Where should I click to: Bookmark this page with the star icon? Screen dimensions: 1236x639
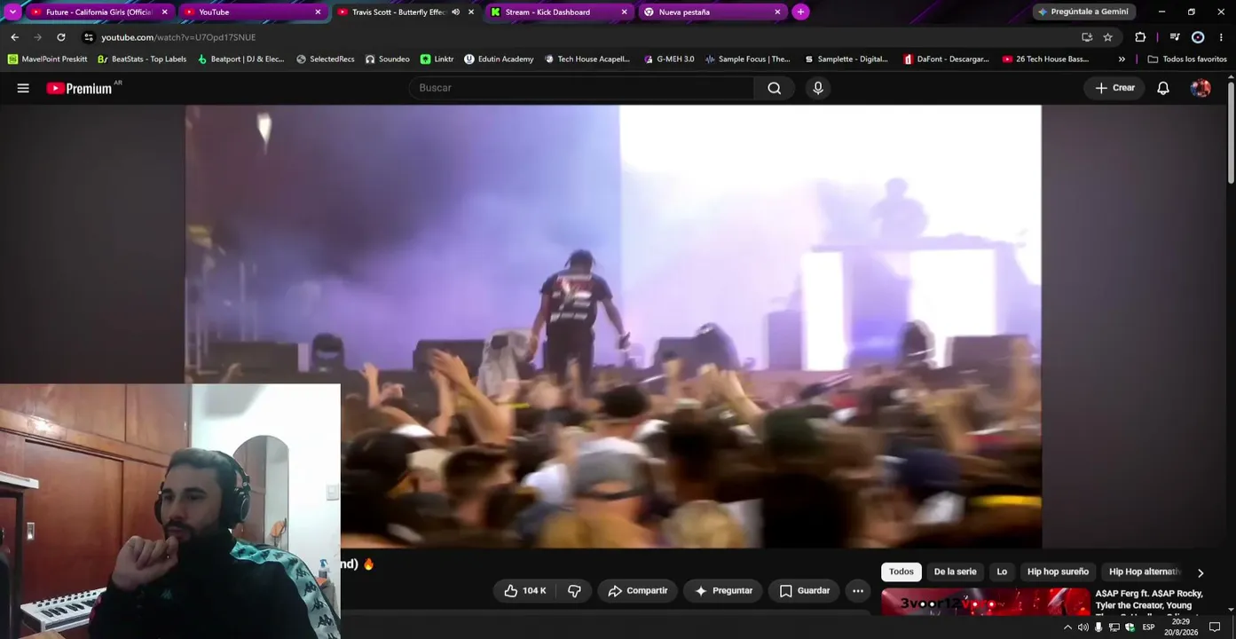click(x=1108, y=37)
